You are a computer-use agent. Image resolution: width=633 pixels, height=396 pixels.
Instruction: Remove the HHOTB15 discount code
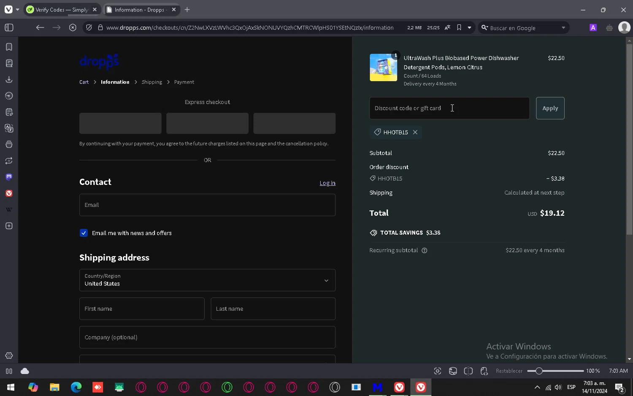pos(415,132)
